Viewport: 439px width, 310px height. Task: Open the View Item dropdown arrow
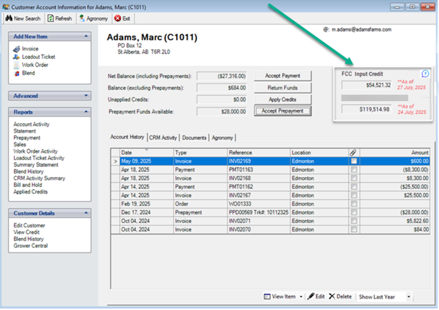301,297
